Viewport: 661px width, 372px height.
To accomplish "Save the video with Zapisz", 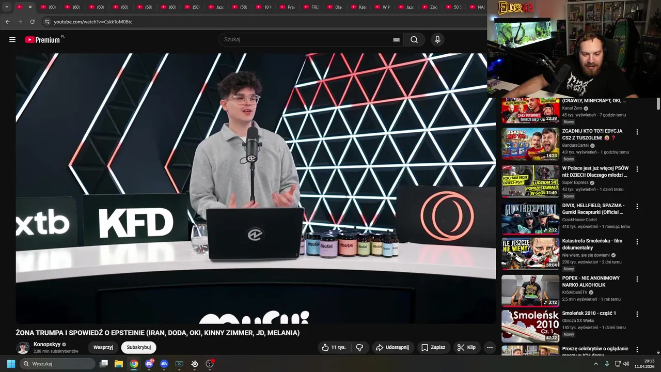I will [433, 348].
